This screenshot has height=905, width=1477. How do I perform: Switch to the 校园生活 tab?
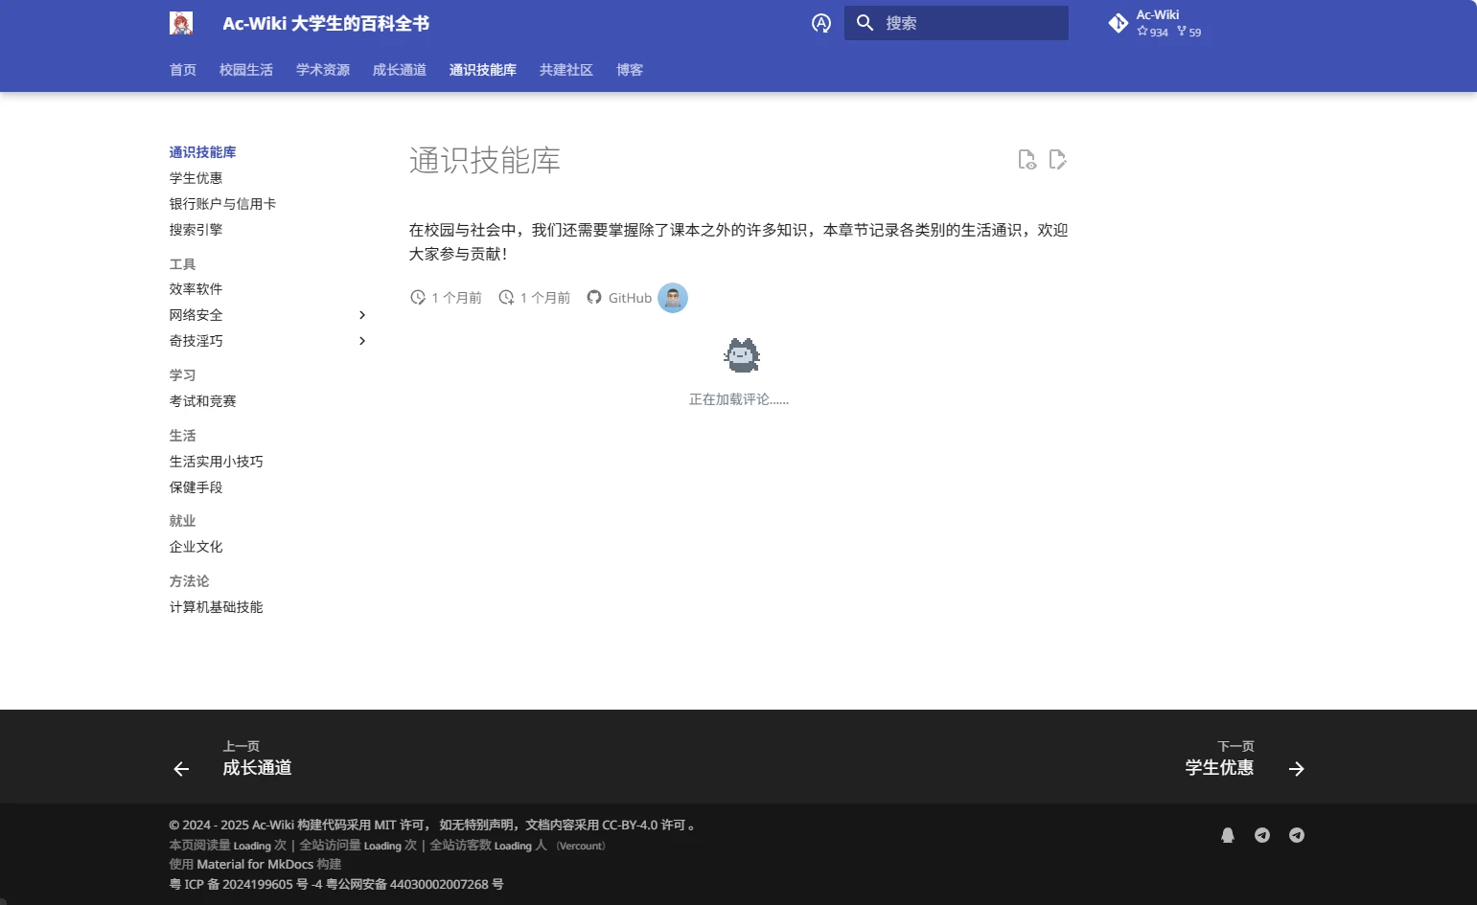click(245, 70)
